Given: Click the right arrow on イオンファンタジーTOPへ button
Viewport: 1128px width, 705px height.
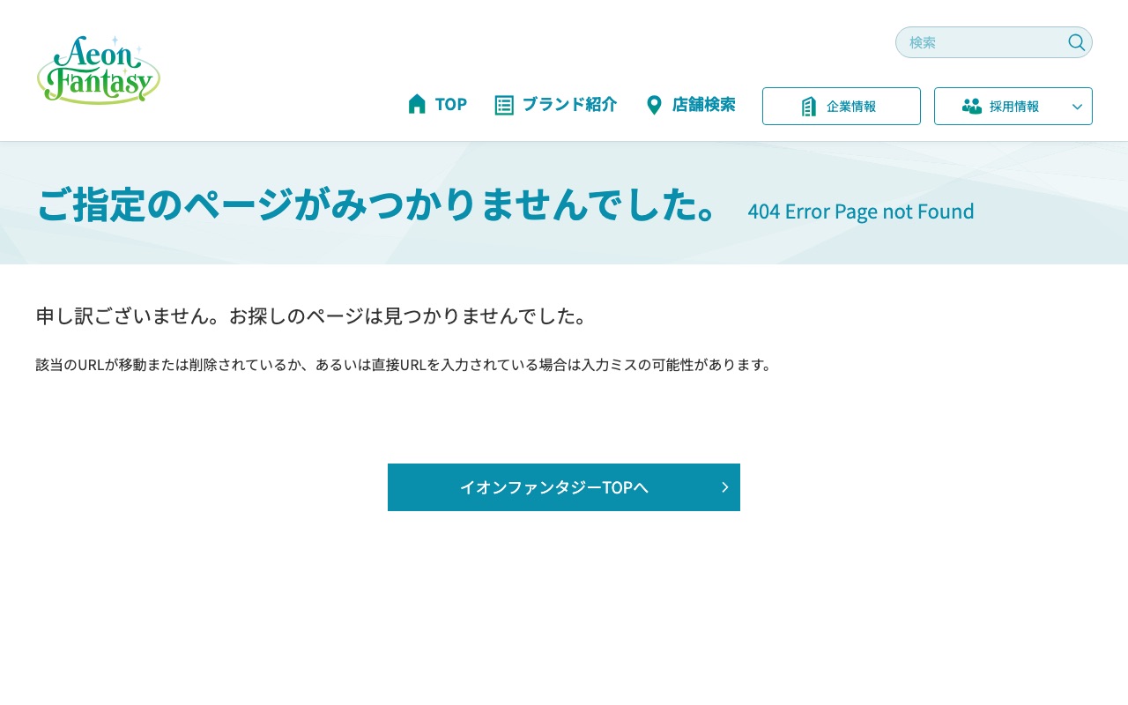Looking at the screenshot, I should point(724,487).
